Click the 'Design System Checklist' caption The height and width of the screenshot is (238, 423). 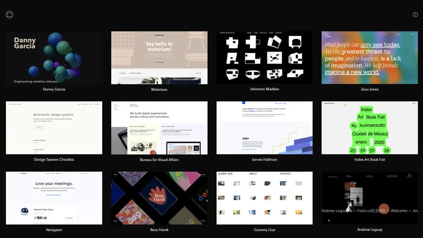[x=54, y=159]
